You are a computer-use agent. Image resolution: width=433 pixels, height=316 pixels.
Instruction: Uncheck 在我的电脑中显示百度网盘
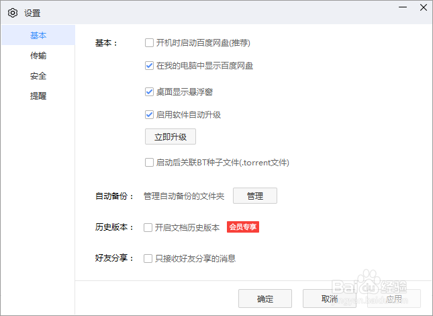[x=150, y=66]
